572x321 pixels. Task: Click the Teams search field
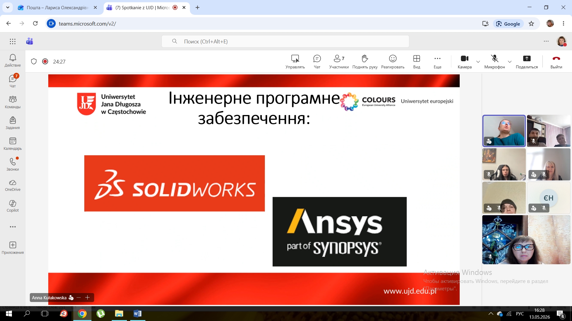point(285,41)
